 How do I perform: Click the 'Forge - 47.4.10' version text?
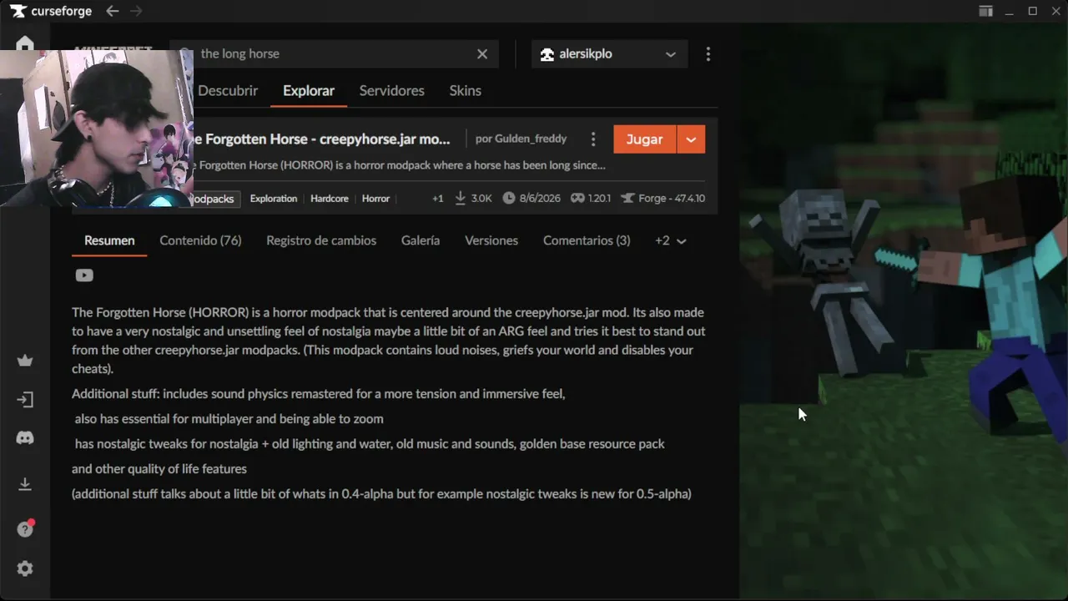[672, 199]
